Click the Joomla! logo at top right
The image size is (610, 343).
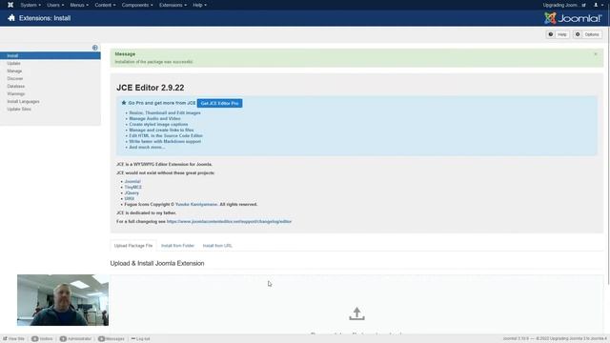(x=573, y=18)
